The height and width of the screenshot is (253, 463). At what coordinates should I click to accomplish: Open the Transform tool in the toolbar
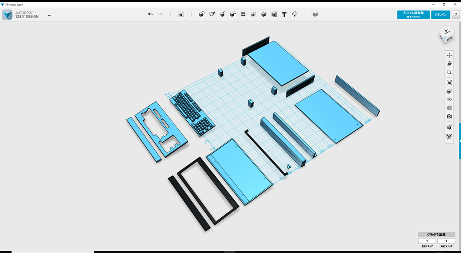[181, 14]
